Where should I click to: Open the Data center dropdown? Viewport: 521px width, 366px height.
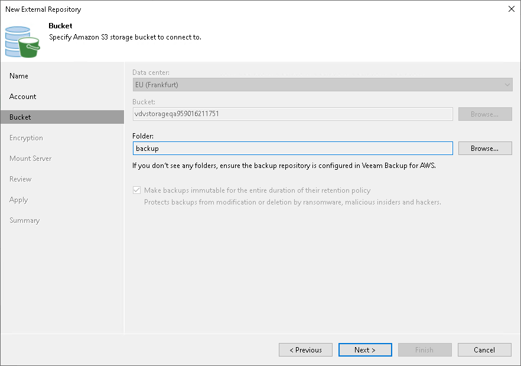(x=323, y=85)
